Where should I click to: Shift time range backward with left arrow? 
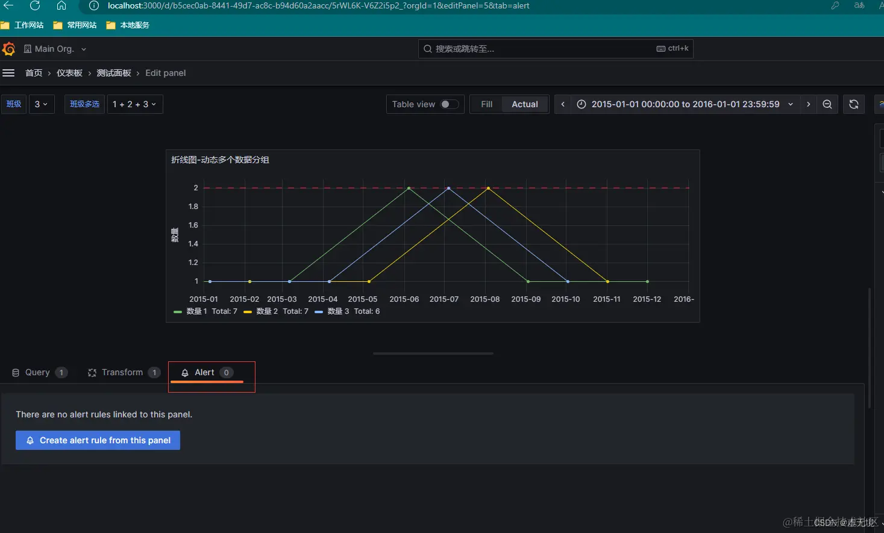coord(563,104)
